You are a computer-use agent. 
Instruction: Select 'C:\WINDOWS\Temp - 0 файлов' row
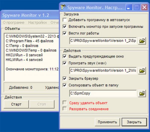click(x=31, y=50)
